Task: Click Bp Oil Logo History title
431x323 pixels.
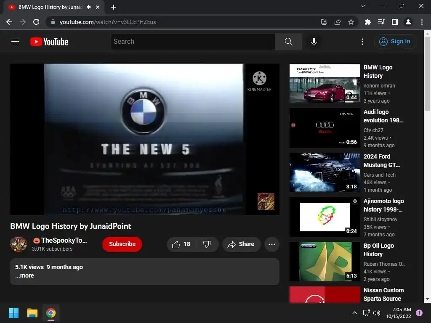Action: (379, 250)
